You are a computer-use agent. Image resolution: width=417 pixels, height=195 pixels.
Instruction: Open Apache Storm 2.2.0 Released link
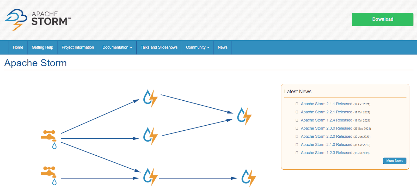[327, 136]
